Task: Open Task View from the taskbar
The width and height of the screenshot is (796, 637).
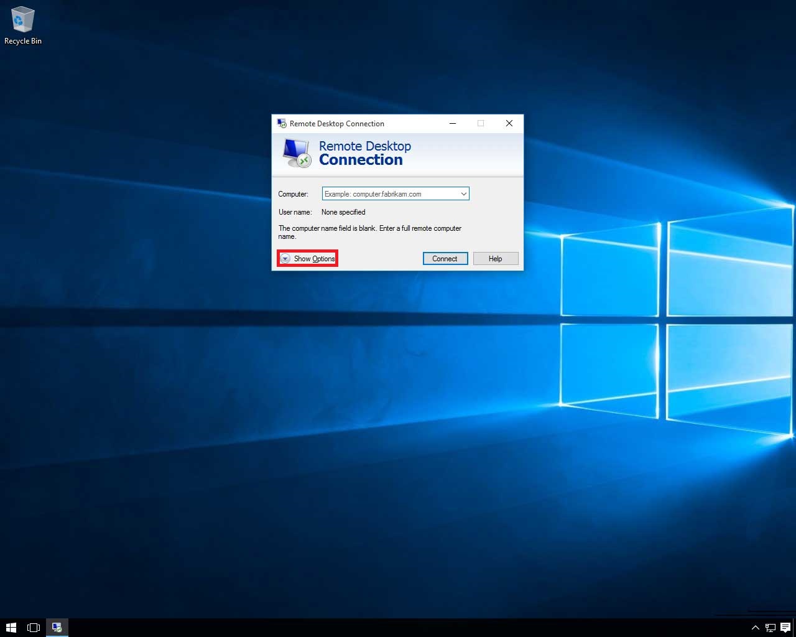Action: (34, 628)
